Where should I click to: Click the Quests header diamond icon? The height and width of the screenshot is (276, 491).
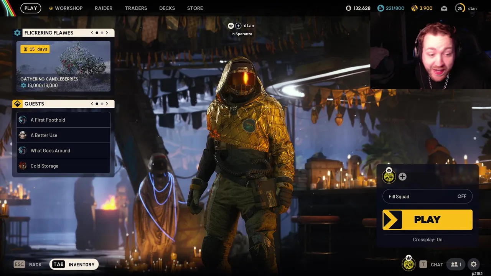coord(17,104)
